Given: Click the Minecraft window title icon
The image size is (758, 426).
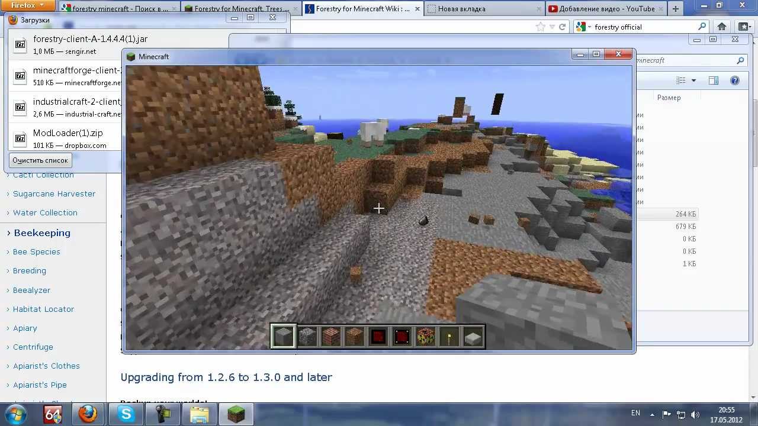Looking at the screenshot, I should tap(131, 57).
